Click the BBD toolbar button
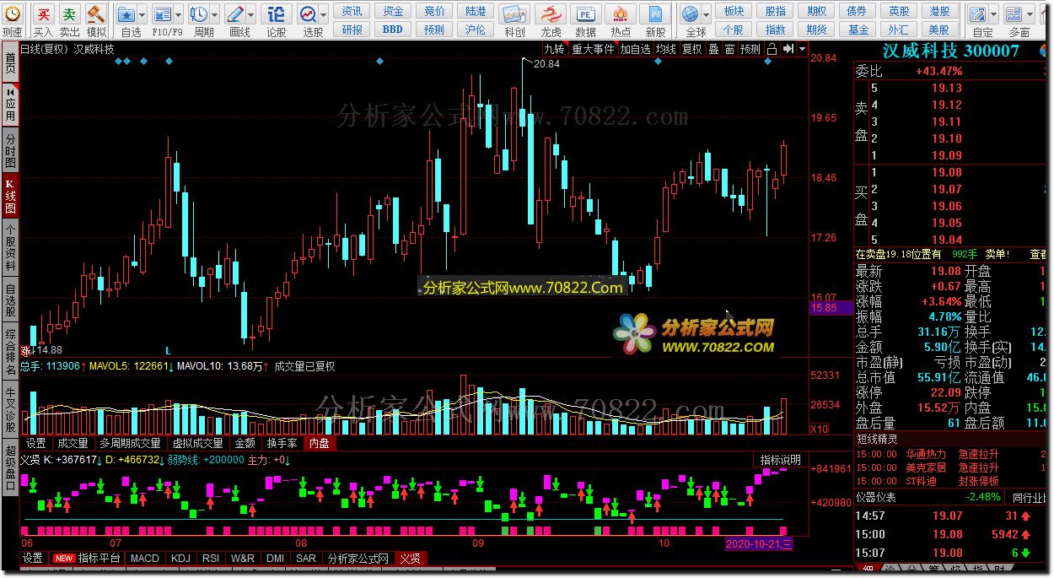Viewport: 1054px width, 578px height. (393, 30)
